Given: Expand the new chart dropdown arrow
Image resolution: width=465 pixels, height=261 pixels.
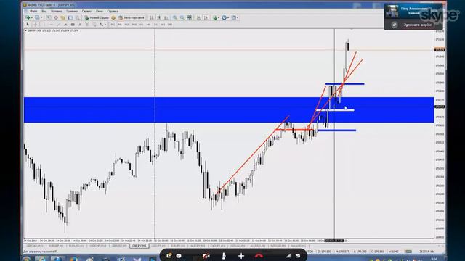Looking at the screenshot, I should pos(32,17).
